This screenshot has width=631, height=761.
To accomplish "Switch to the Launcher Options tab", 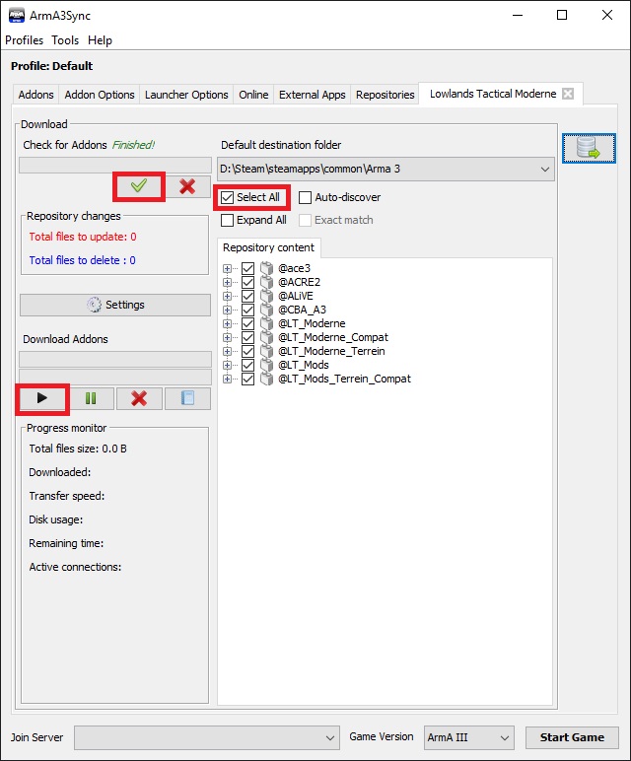I will (186, 95).
